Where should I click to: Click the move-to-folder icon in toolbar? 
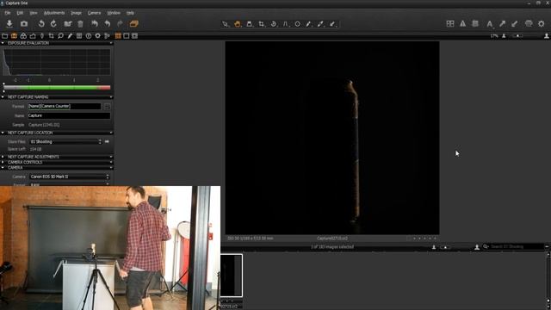coord(68,23)
